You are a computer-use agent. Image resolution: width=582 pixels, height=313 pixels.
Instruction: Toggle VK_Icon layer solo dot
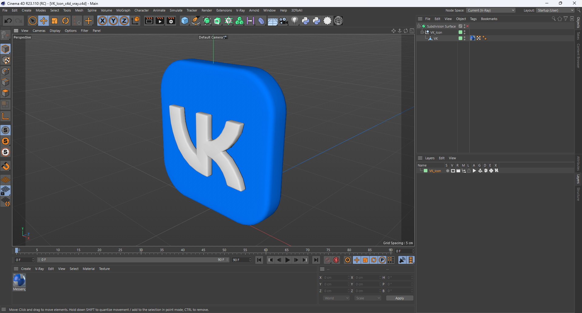click(447, 171)
